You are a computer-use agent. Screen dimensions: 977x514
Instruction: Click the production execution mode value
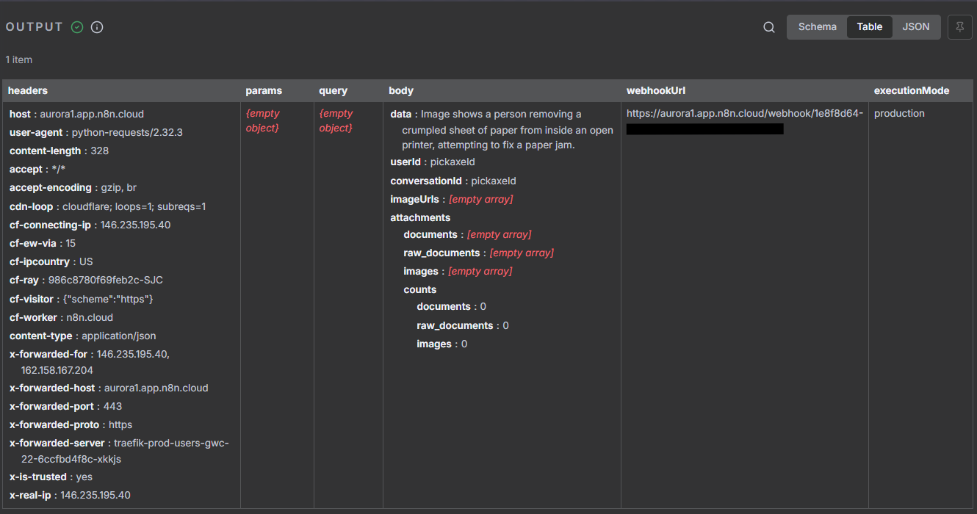899,114
